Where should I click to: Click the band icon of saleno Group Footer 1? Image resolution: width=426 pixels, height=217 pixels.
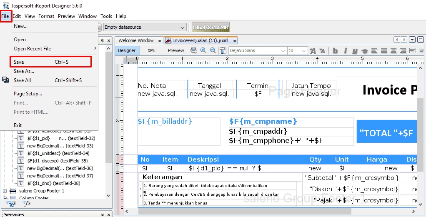[13, 191]
